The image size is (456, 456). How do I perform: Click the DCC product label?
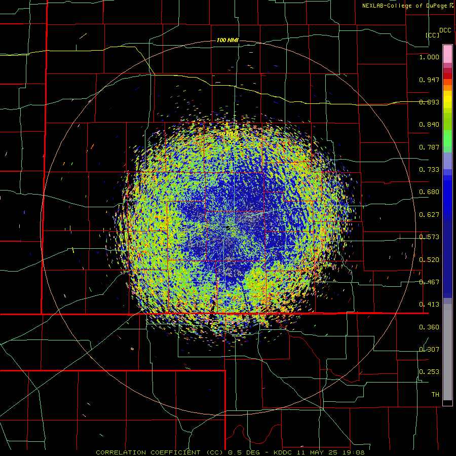[x=445, y=30]
